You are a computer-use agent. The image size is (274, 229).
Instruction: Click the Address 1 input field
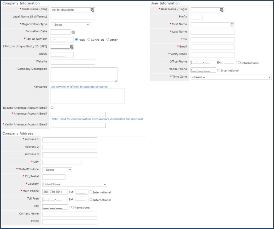coord(70,140)
